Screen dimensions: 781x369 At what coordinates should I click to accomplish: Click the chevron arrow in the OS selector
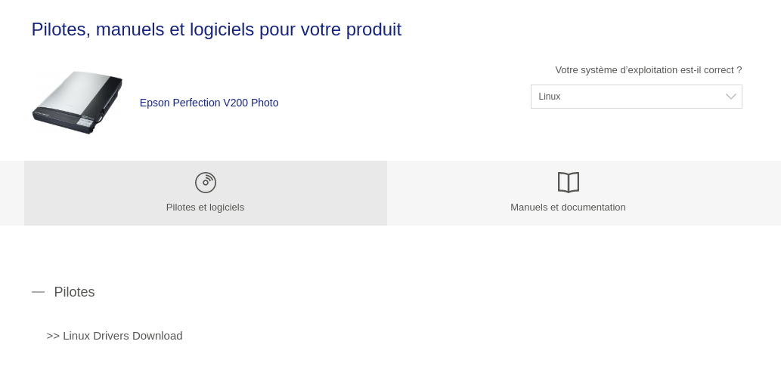tap(730, 97)
